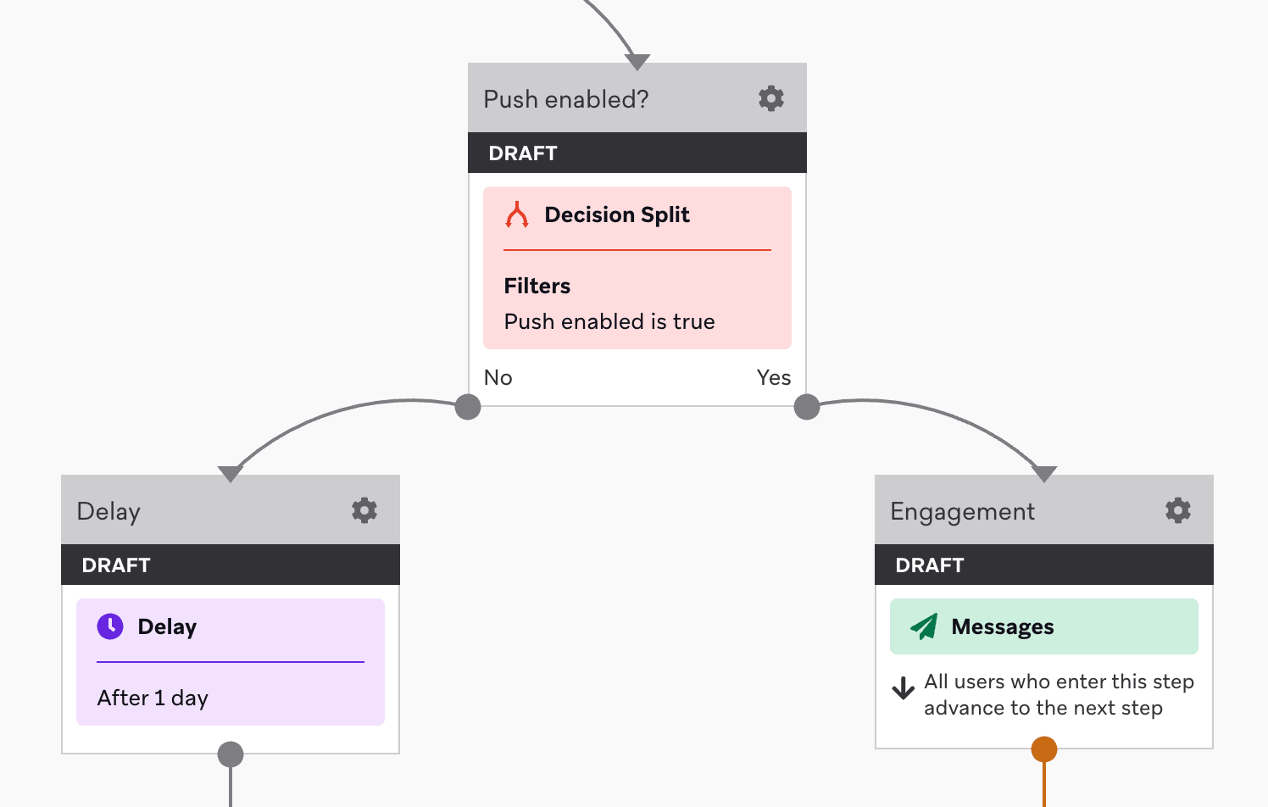The width and height of the screenshot is (1268, 807).
Task: Select the No path connector dot
Action: (x=468, y=407)
